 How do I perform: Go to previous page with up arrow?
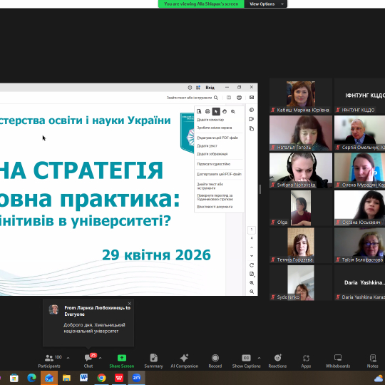(x=252, y=247)
